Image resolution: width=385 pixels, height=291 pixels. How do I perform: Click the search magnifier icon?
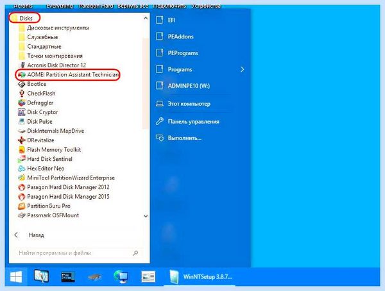click(x=135, y=253)
